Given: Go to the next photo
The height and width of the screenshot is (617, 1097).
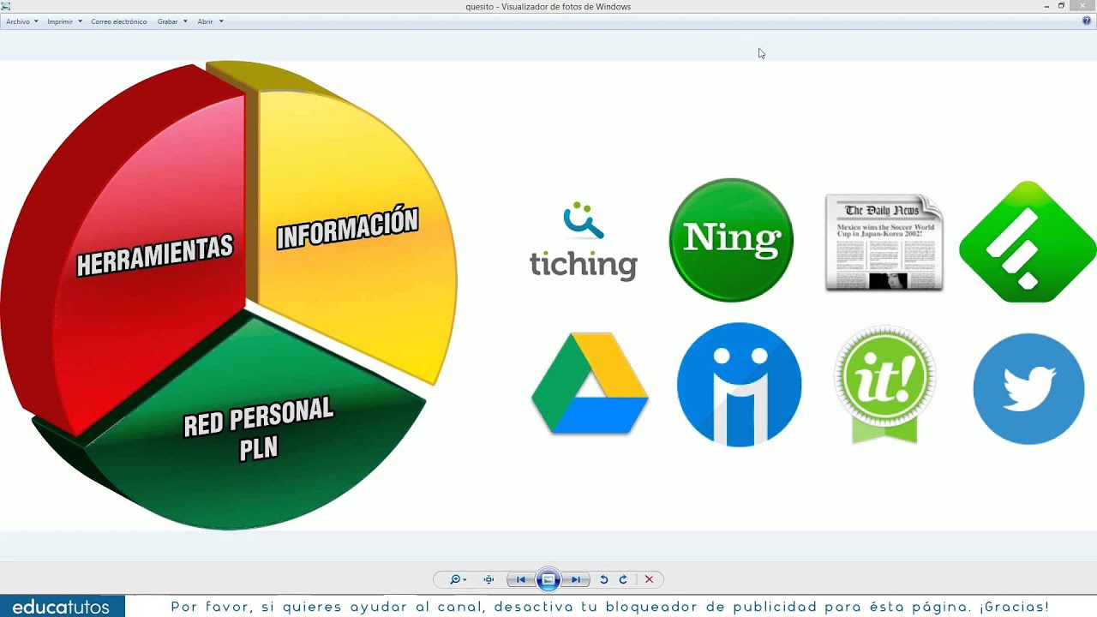Looking at the screenshot, I should coord(577,580).
